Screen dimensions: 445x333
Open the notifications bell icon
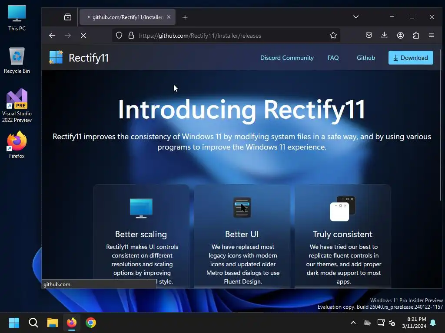click(433, 323)
